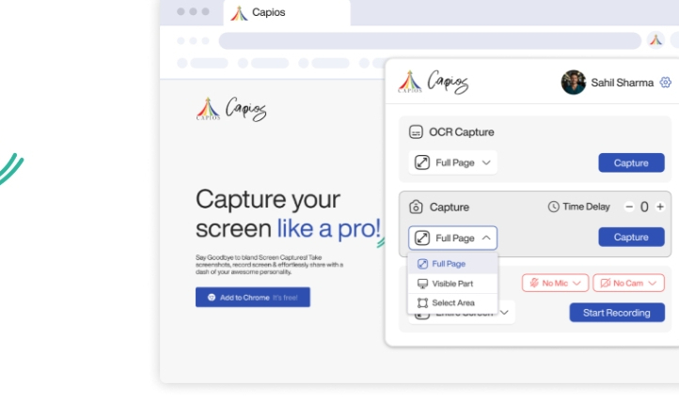The height and width of the screenshot is (416, 679).
Task: Click the Capture button in OCR Capture section
Action: click(x=631, y=162)
